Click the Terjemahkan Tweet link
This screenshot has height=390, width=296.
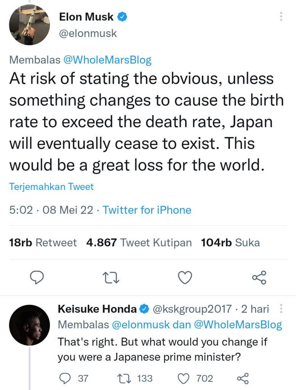tap(51, 187)
